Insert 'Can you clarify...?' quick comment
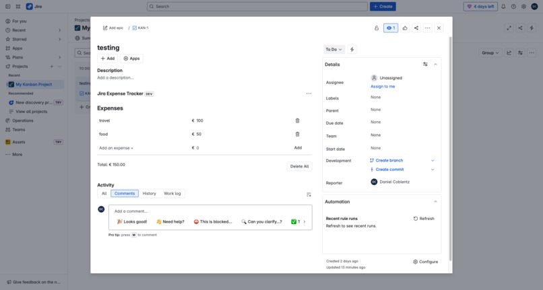Screen dimensions: 543x290 point(261,222)
